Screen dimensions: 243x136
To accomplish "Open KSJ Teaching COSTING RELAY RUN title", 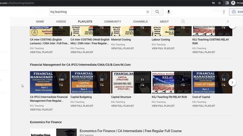I will (211, 42).
